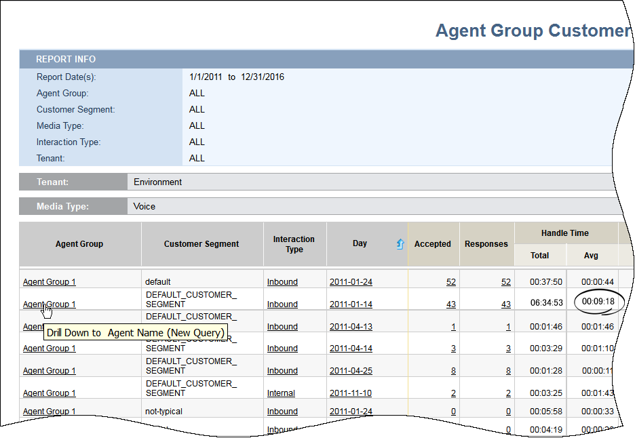Select the Agent Group column header
Image resolution: width=635 pixels, height=438 pixels.
coord(79,244)
